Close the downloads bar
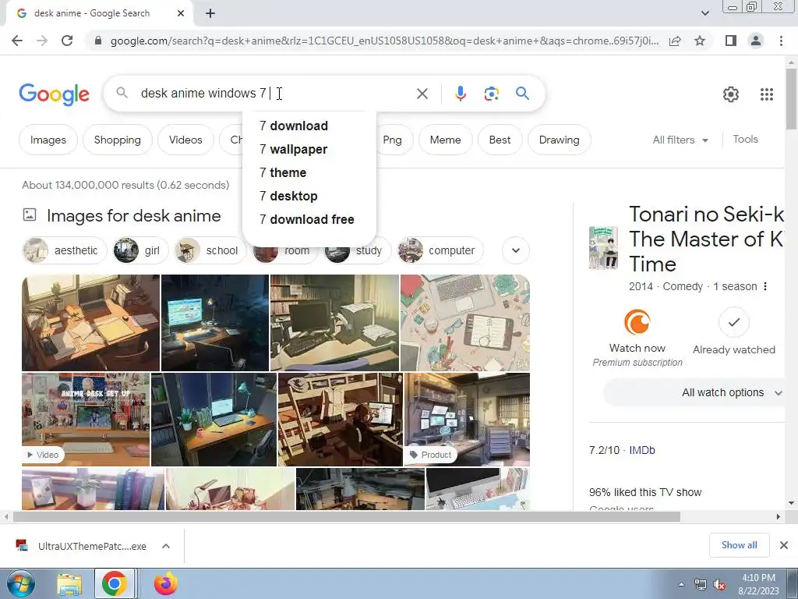This screenshot has width=798, height=599. click(x=784, y=545)
